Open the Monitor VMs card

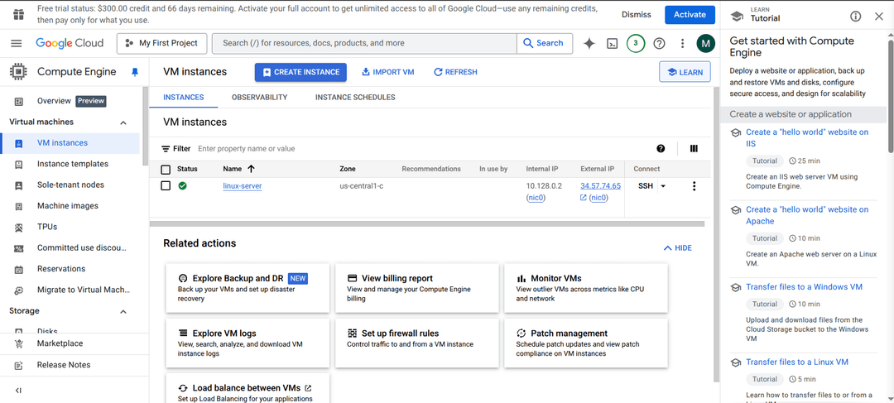tap(586, 288)
